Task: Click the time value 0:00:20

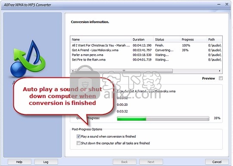Action: coord(122,105)
